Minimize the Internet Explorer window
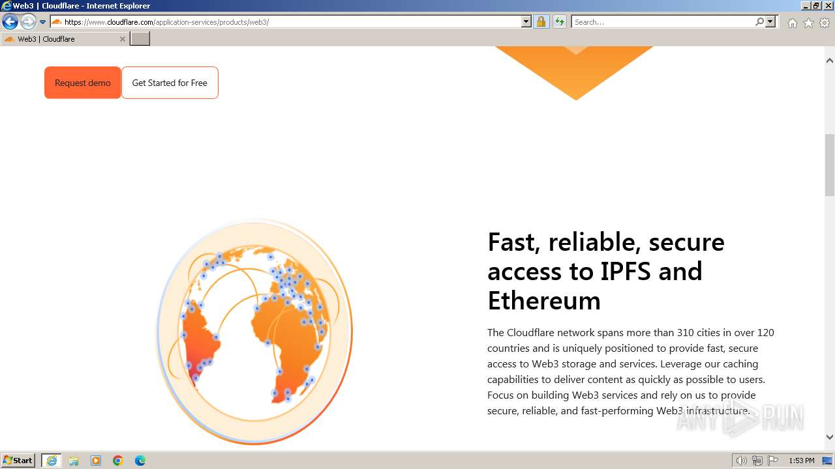Viewport: 835px width, 469px height. (806, 6)
